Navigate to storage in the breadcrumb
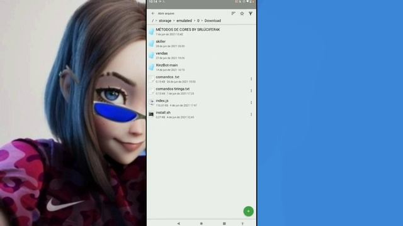This screenshot has width=403, height=226. (165, 21)
